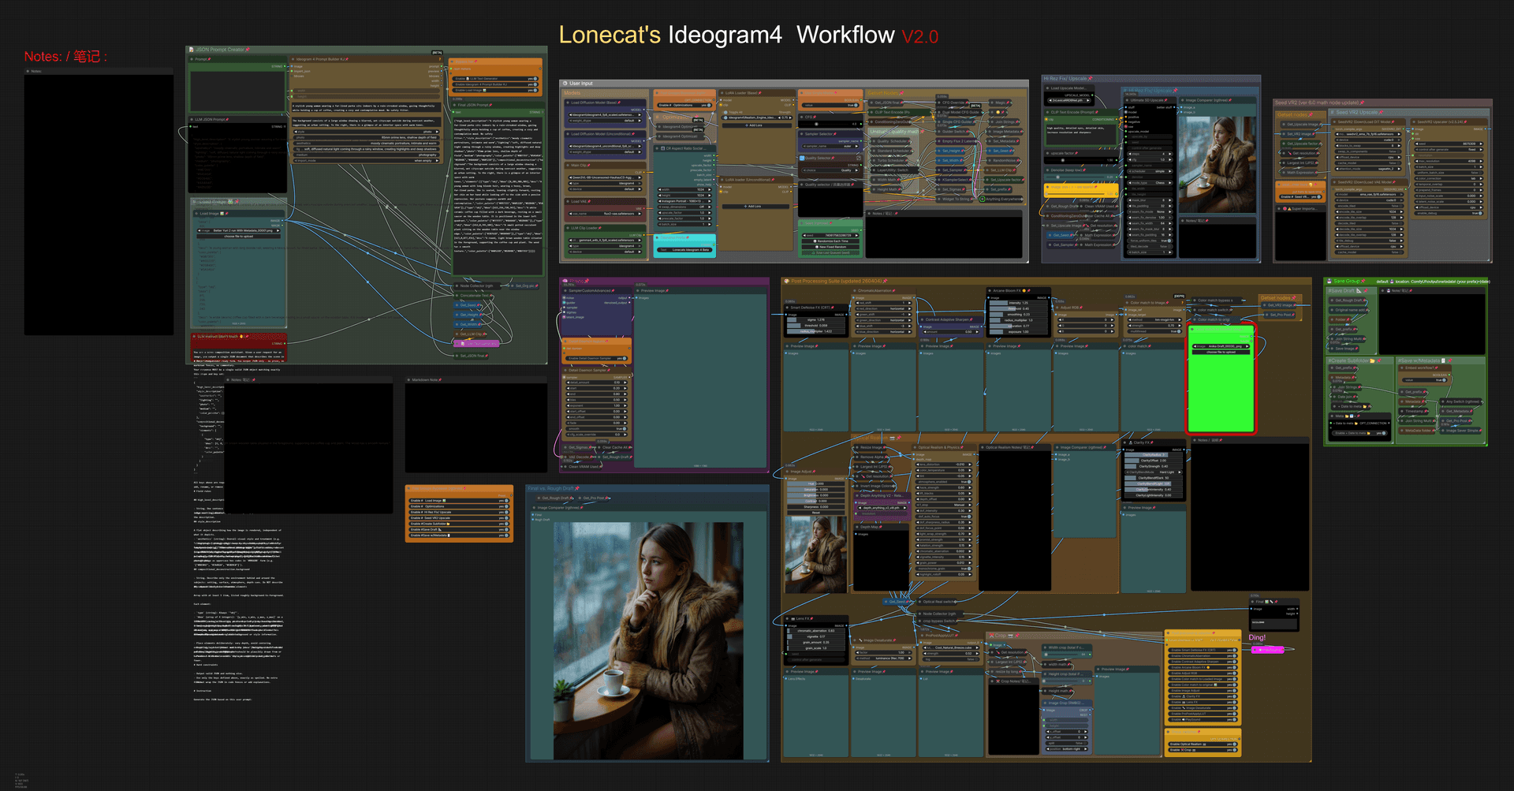
Task: Select the Concatenate Text collapsed node
Action: pyautogui.click(x=473, y=296)
